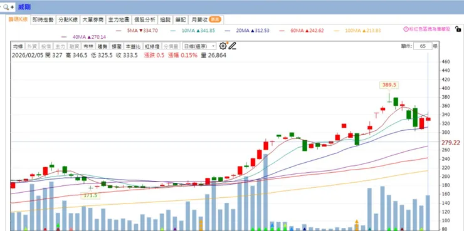Toggle the 分價量 button

coord(171,46)
